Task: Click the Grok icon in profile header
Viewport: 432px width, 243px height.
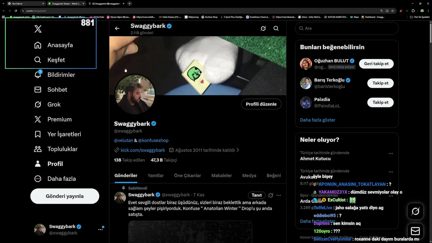Action: [x=263, y=28]
